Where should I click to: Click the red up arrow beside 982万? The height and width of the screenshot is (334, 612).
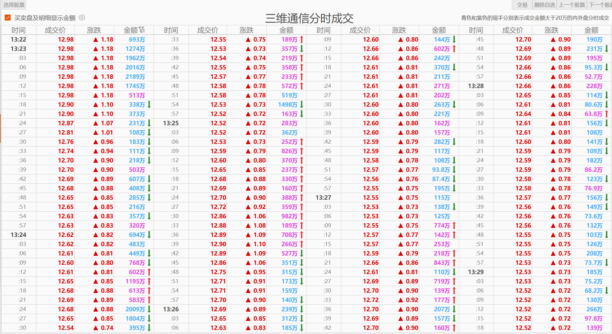tap(302, 216)
